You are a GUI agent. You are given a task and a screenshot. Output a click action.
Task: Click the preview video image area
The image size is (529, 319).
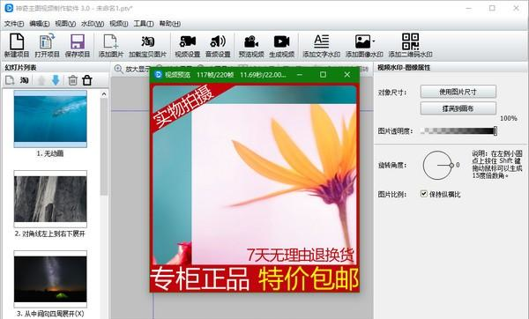255,189
